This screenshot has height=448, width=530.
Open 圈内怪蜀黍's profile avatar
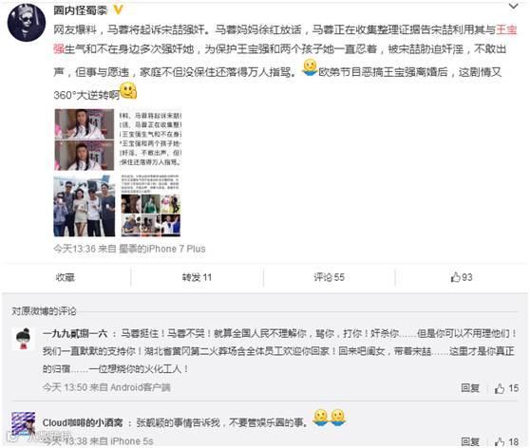[27, 23]
